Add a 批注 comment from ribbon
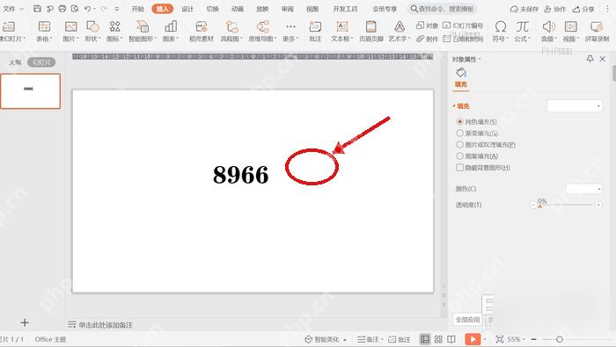The image size is (616, 347). 315,32
